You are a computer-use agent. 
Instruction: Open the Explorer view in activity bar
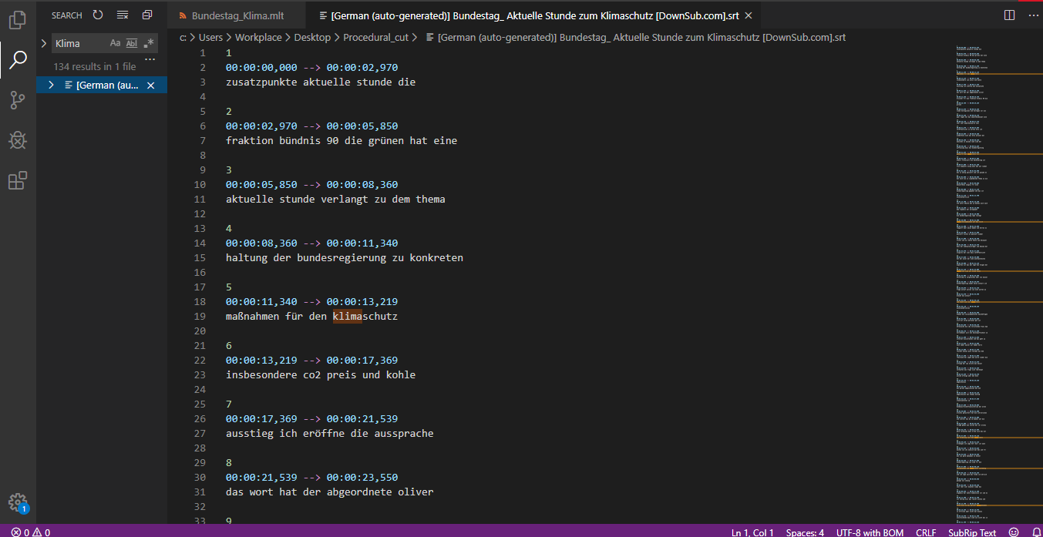[x=18, y=20]
